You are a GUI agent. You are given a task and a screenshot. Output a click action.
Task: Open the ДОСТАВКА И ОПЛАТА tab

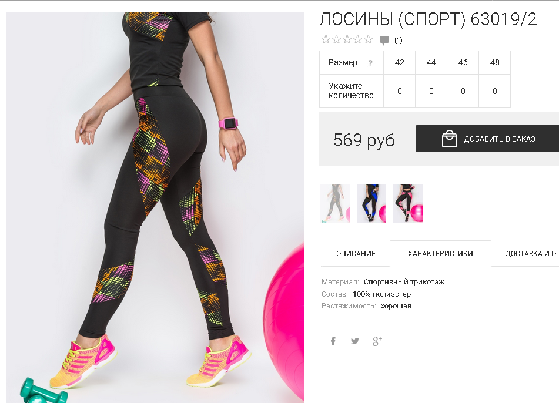(532, 254)
